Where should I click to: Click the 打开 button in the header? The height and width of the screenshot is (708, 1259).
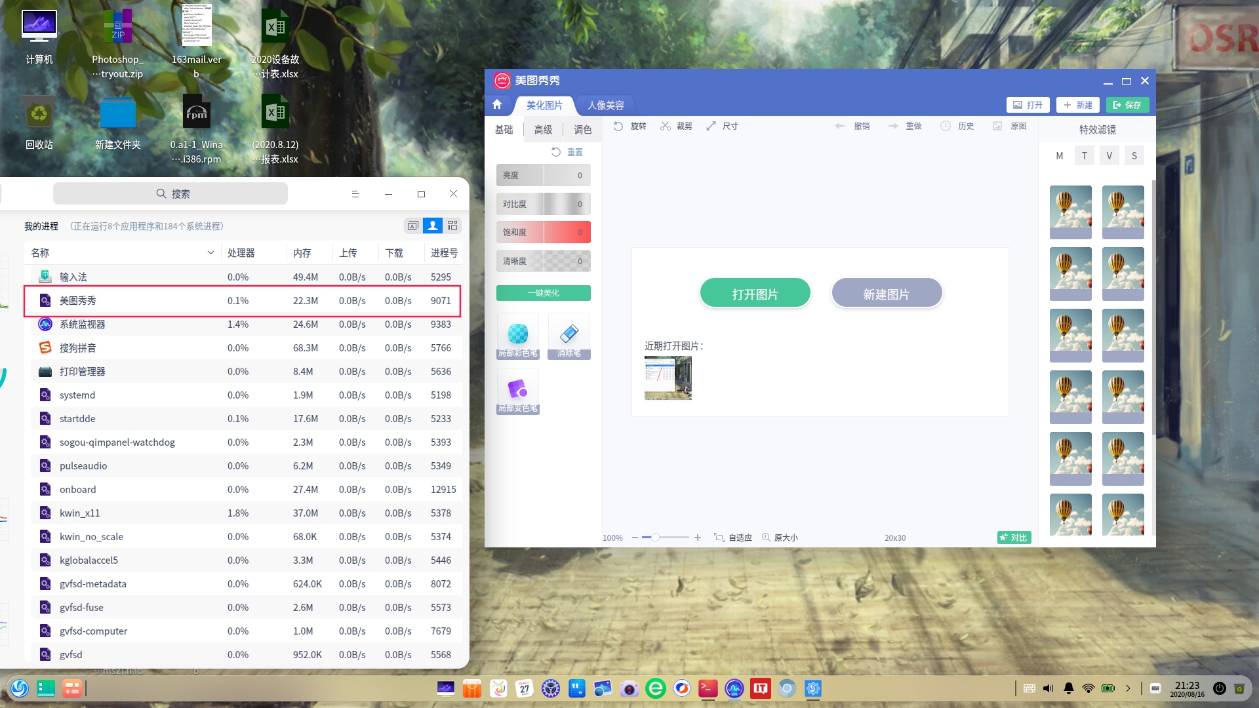coord(1028,105)
